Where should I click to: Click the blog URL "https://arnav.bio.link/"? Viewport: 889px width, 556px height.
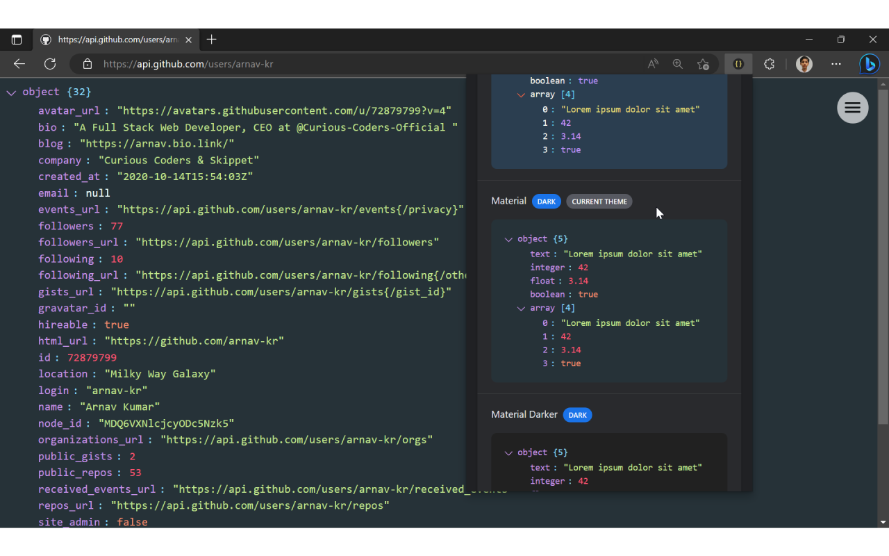pos(157,144)
